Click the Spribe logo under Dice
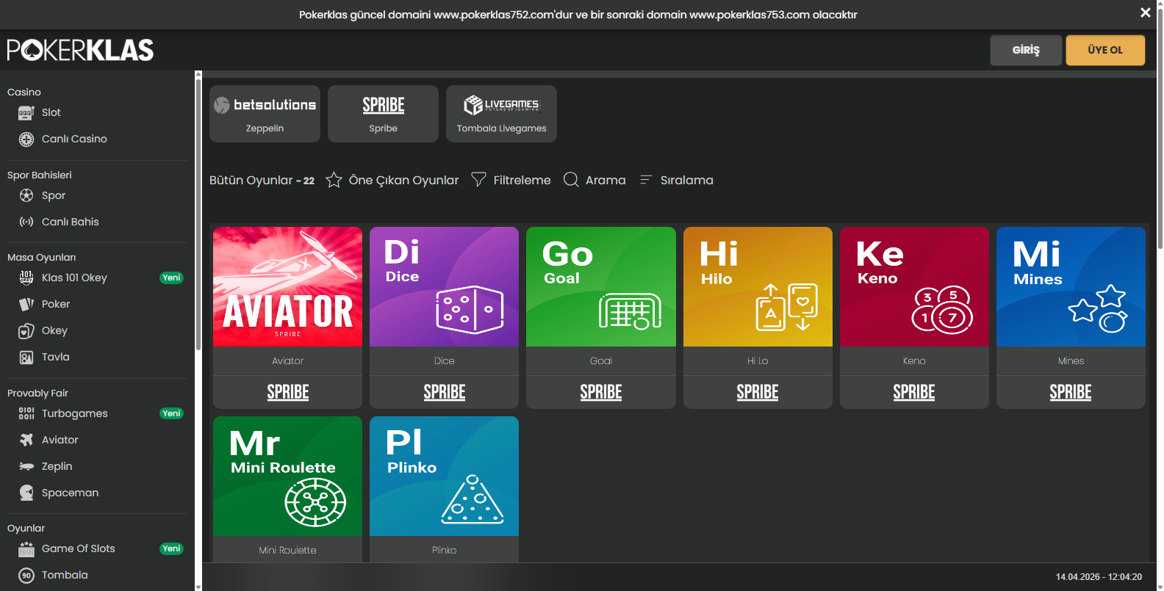1164x591 pixels. [x=444, y=392]
